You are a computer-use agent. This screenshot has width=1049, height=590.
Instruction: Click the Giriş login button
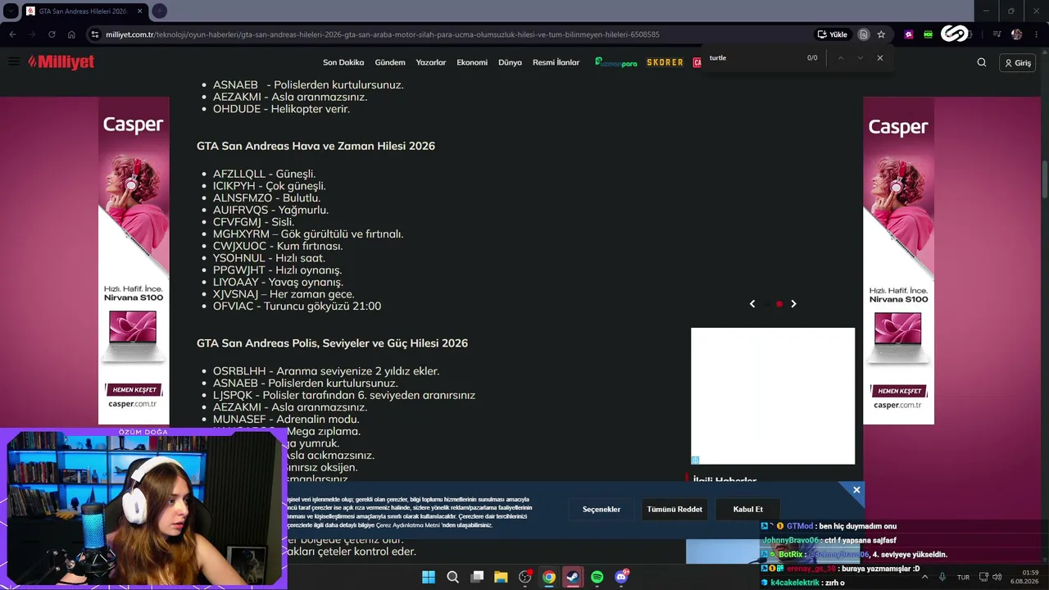coord(1018,63)
